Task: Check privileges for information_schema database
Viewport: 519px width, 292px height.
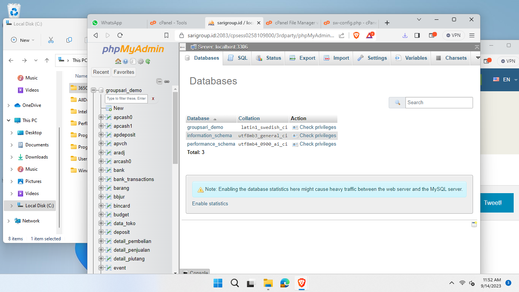Action: click(x=318, y=136)
